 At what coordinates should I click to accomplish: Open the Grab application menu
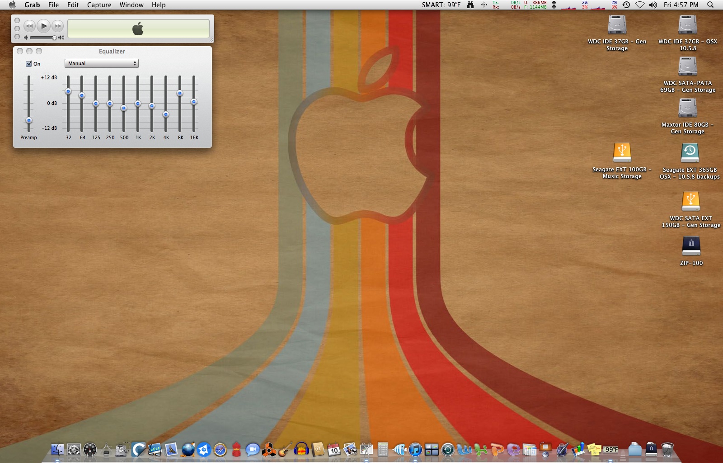pyautogui.click(x=32, y=5)
